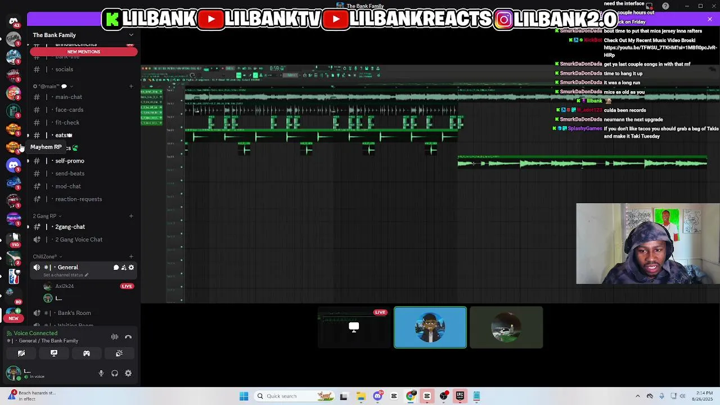Image resolution: width=720 pixels, height=405 pixels.
Task: Open Epic Games launcher from taskbar
Action: 460,396
